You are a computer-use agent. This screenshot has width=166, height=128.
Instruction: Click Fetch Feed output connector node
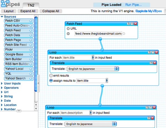coord(100,39)
